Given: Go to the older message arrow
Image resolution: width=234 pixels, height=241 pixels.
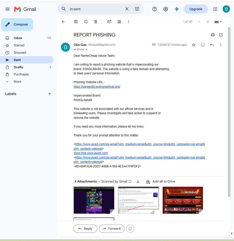Looking at the screenshot, I should click(208, 22).
